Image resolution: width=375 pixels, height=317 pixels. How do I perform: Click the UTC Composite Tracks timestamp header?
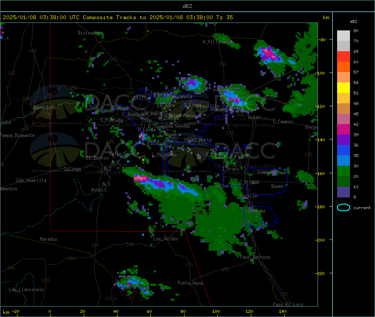coord(117,17)
